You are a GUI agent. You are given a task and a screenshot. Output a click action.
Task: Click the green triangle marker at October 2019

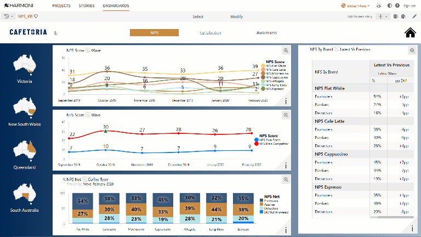(105, 131)
